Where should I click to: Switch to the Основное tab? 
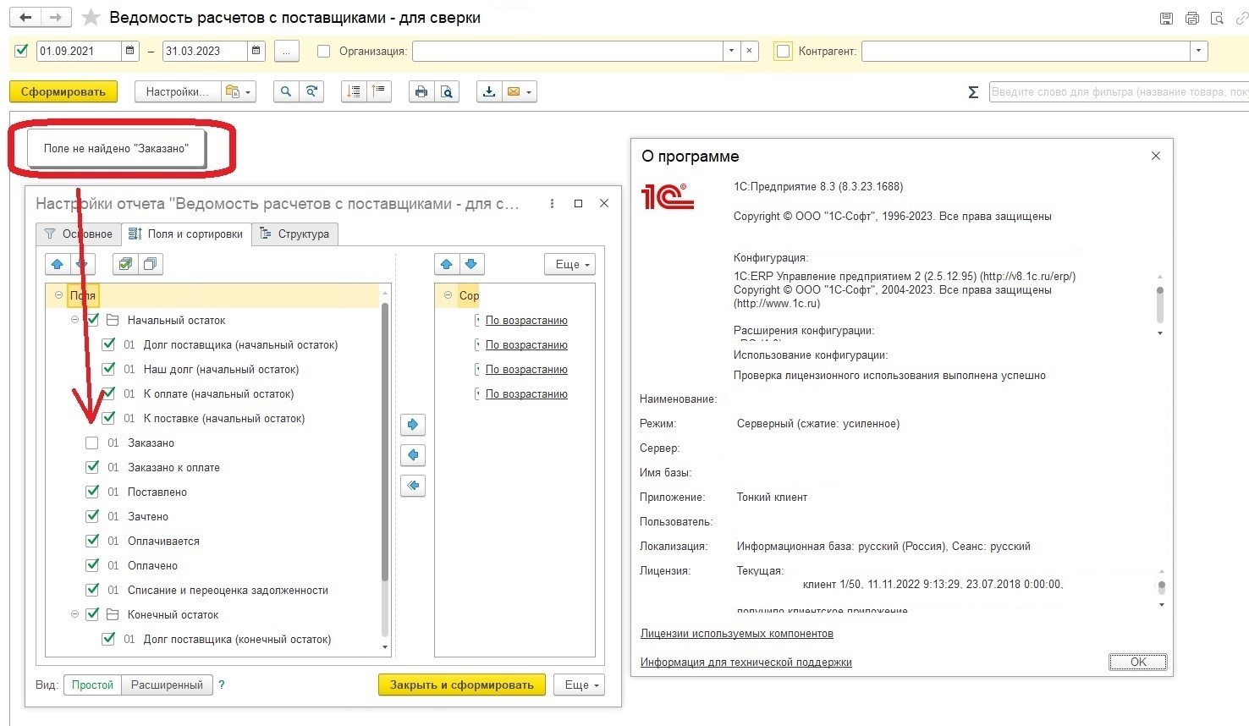coord(79,234)
